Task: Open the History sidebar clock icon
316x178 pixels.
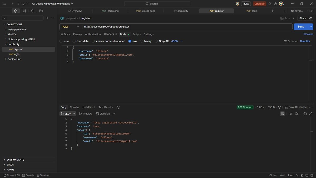Action: point(33,11)
